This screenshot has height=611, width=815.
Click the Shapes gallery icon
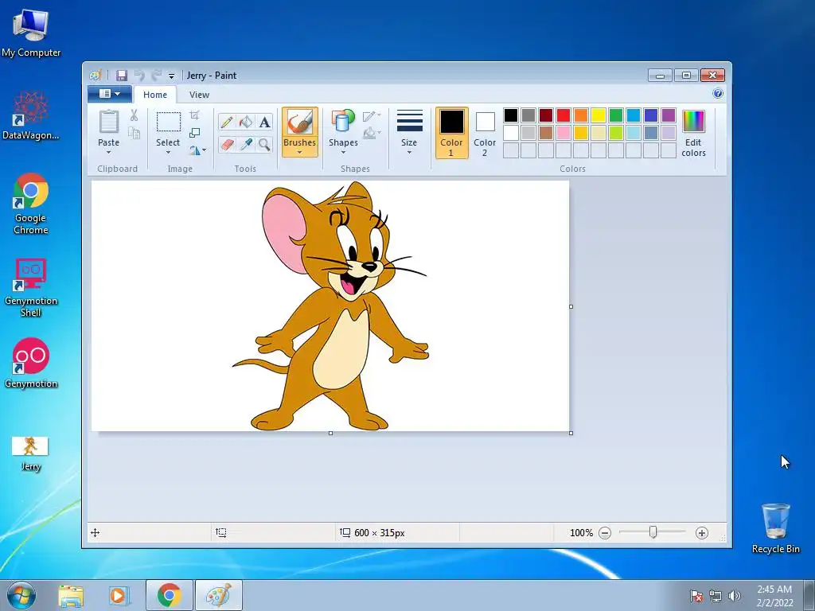pos(343,122)
